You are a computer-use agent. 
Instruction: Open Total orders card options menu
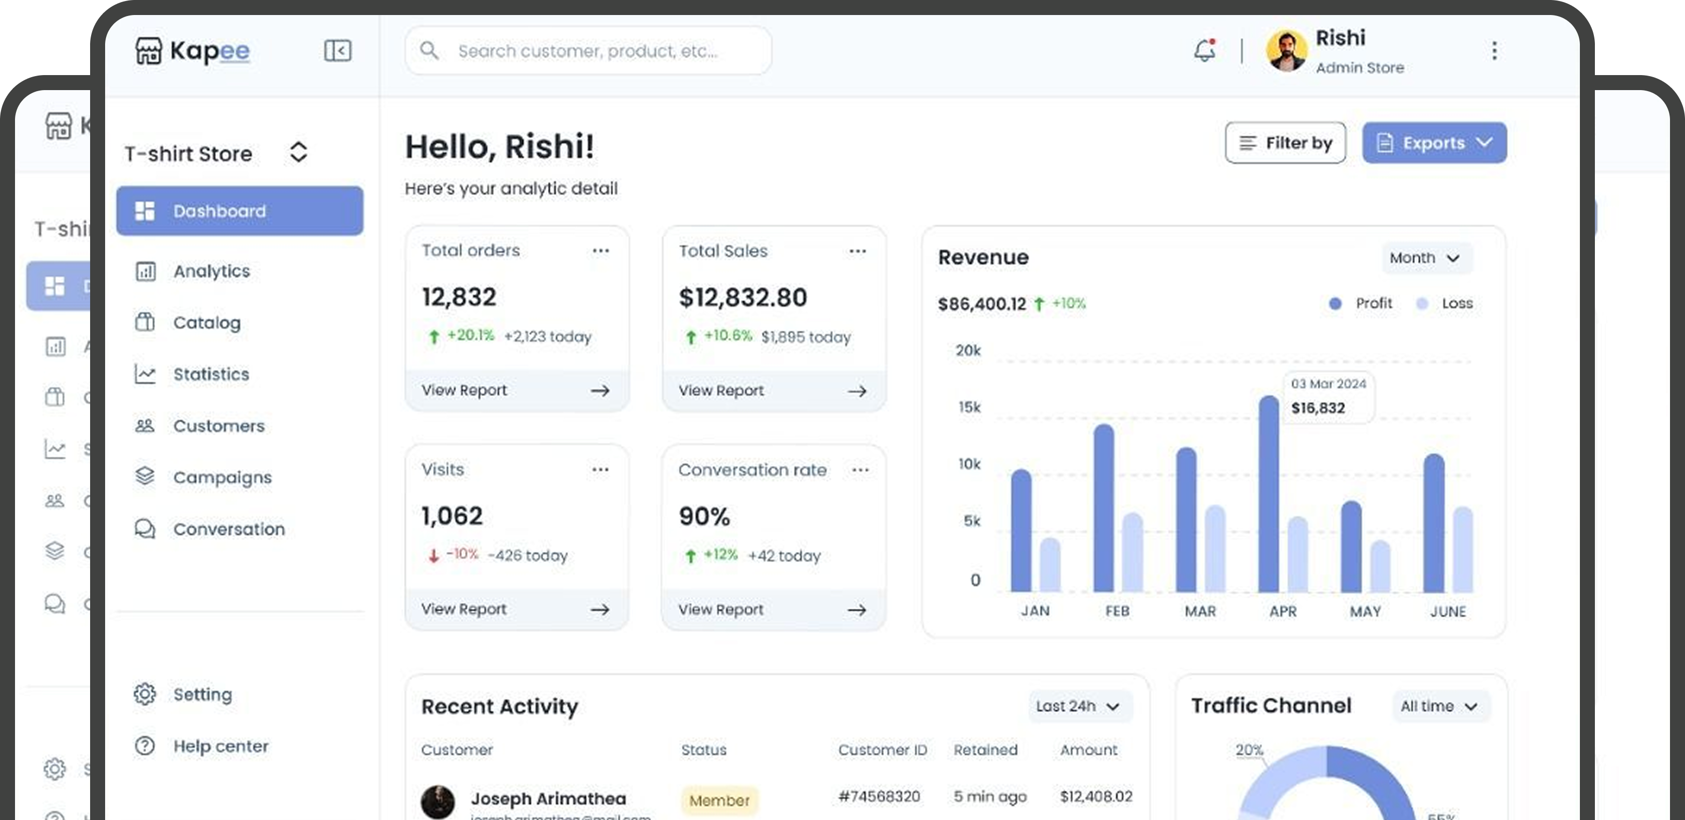click(x=601, y=250)
